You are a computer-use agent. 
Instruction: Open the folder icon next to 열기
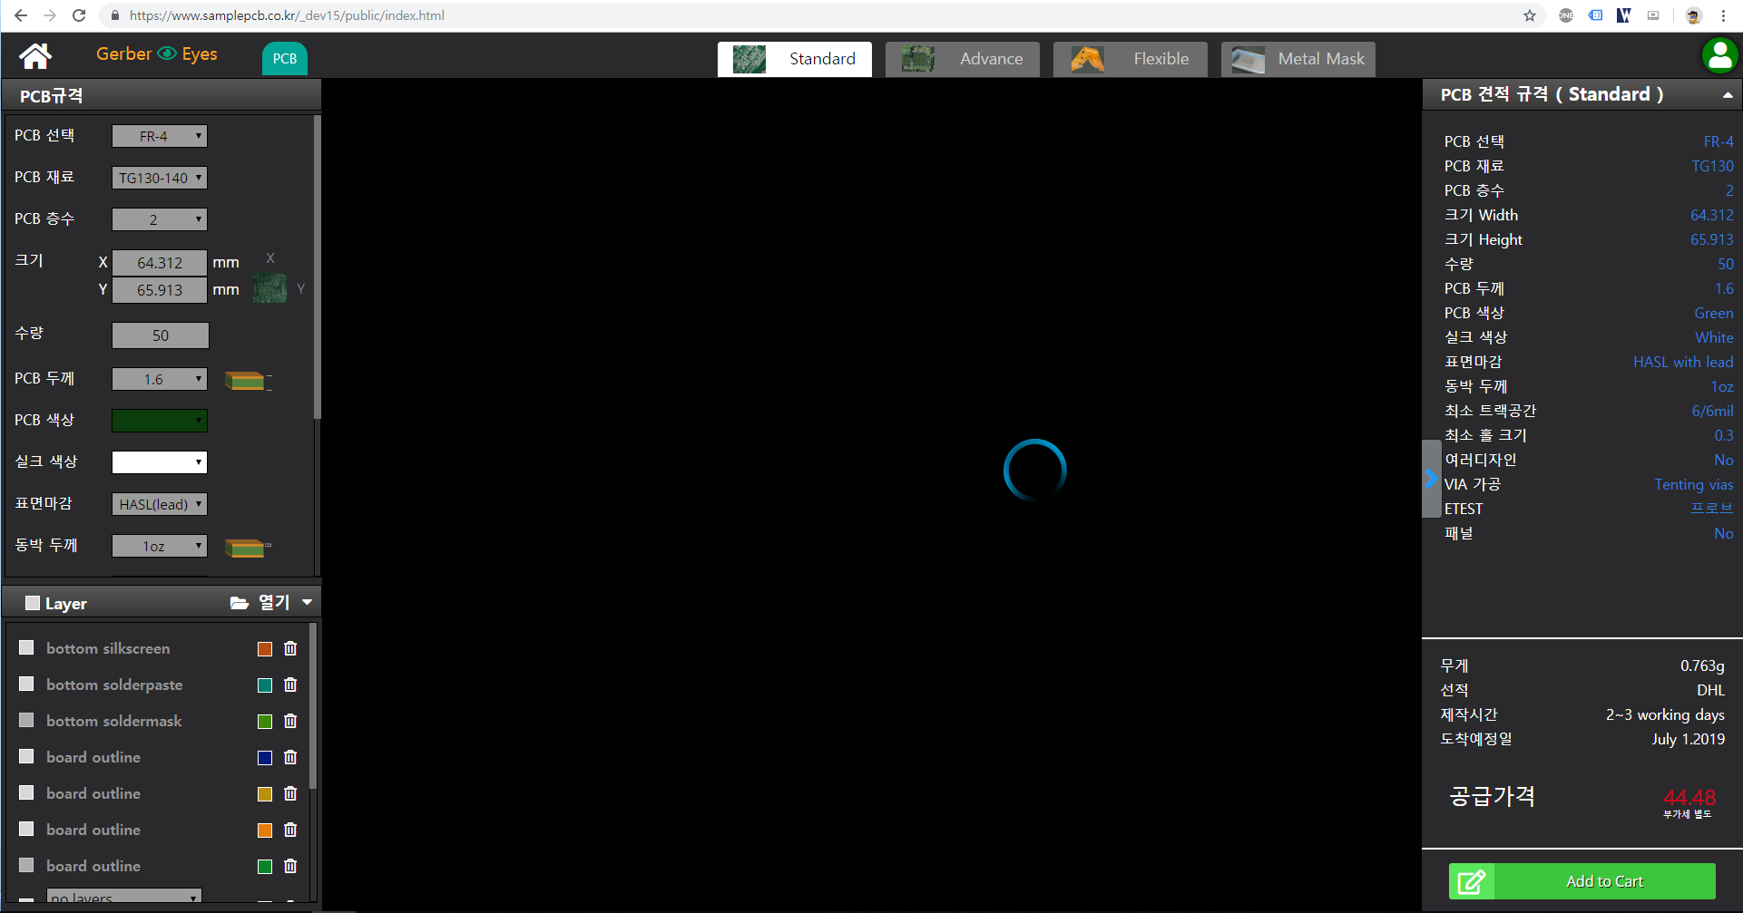pyautogui.click(x=240, y=603)
